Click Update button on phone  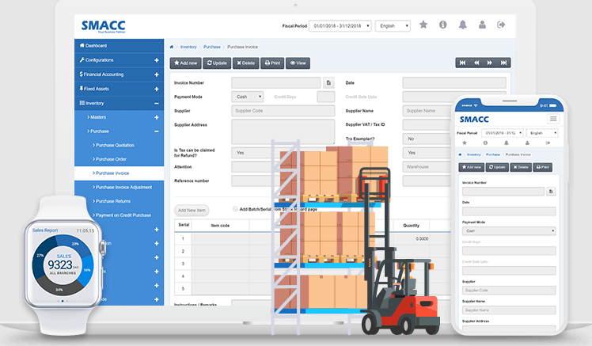497,167
